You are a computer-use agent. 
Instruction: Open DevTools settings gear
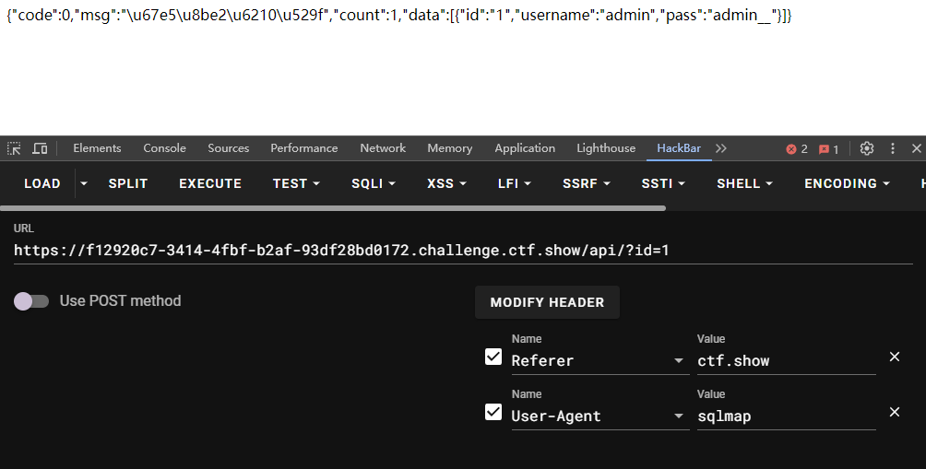coord(866,148)
